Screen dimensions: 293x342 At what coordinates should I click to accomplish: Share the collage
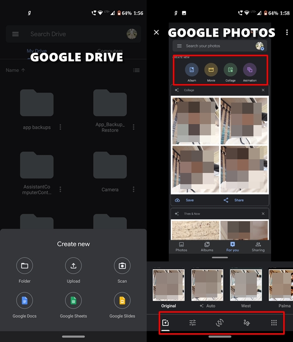click(233, 200)
